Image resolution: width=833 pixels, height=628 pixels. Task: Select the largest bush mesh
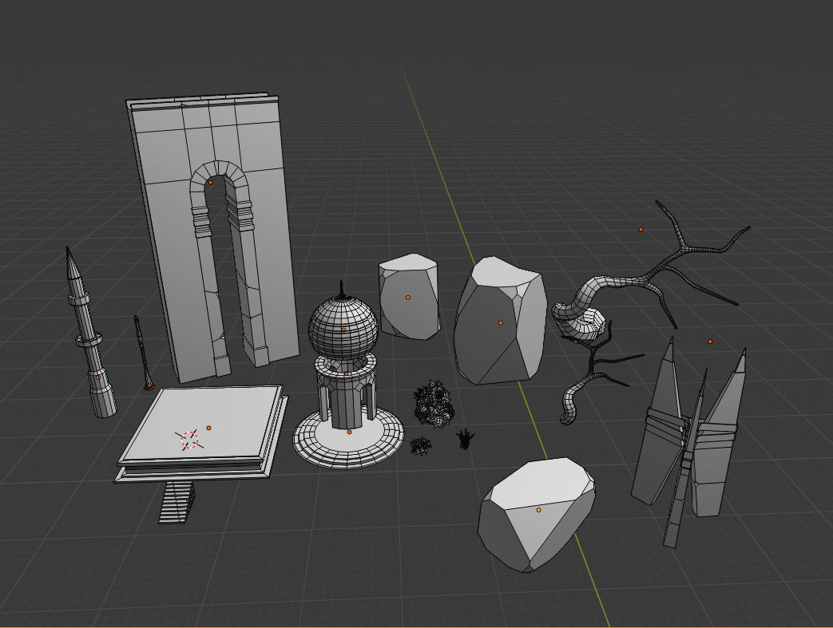(x=434, y=404)
